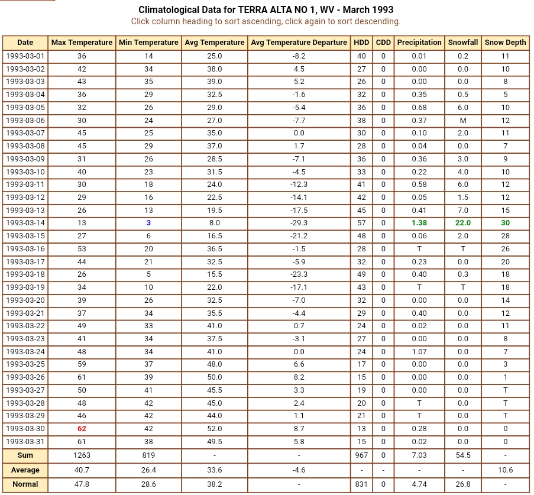This screenshot has height=495, width=534.
Task: Sort by Snow Depth column
Action: [505, 43]
